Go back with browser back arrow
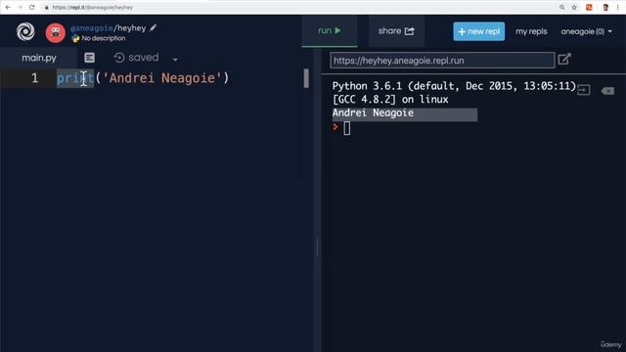The image size is (626, 352). tap(8, 7)
